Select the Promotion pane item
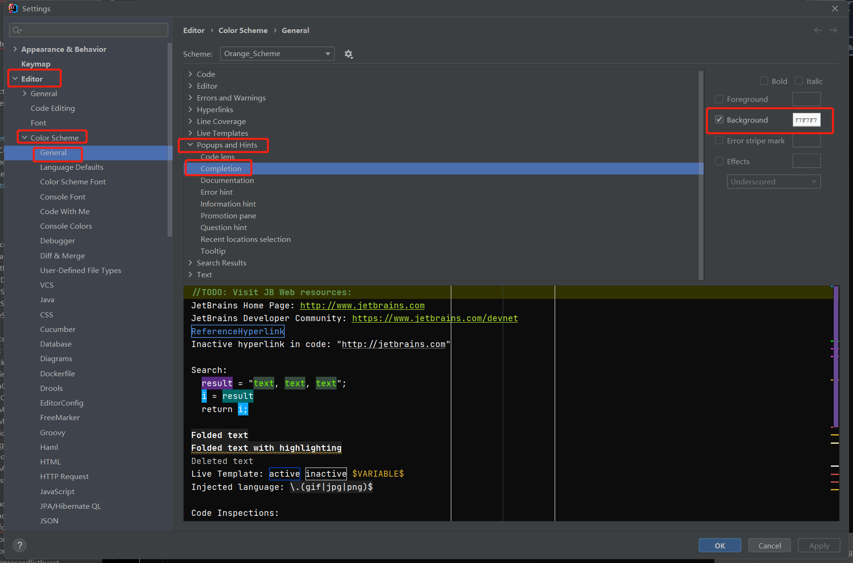The width and height of the screenshot is (853, 563). pos(228,215)
